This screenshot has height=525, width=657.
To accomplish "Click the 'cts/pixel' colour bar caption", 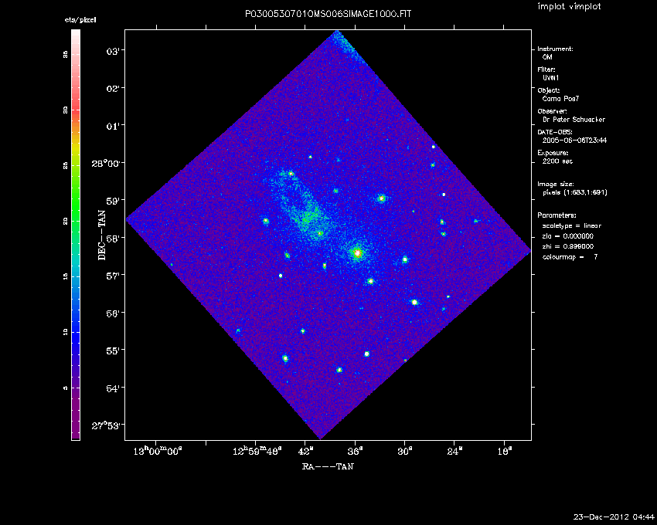I will 80,19.
